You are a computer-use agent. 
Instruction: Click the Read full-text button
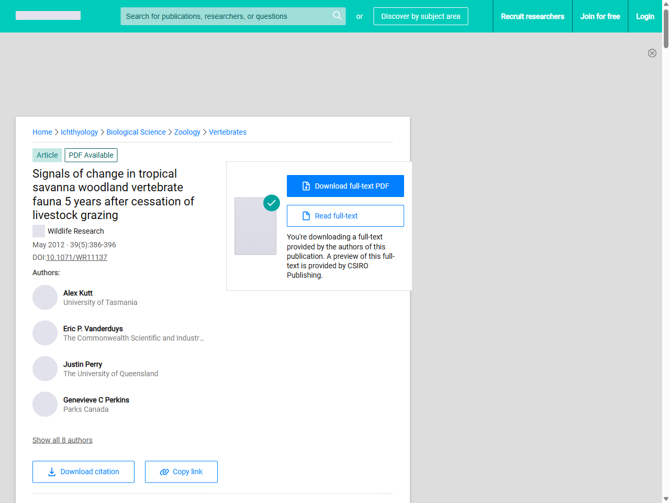tap(345, 216)
